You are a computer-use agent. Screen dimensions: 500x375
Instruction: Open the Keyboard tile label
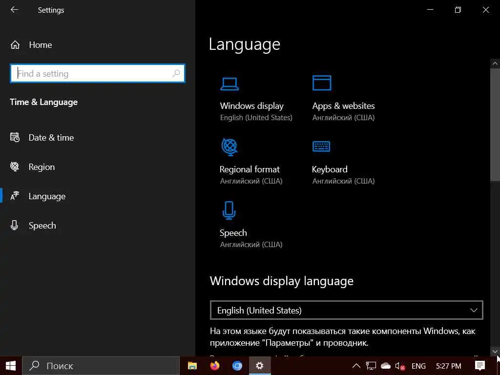pos(330,169)
